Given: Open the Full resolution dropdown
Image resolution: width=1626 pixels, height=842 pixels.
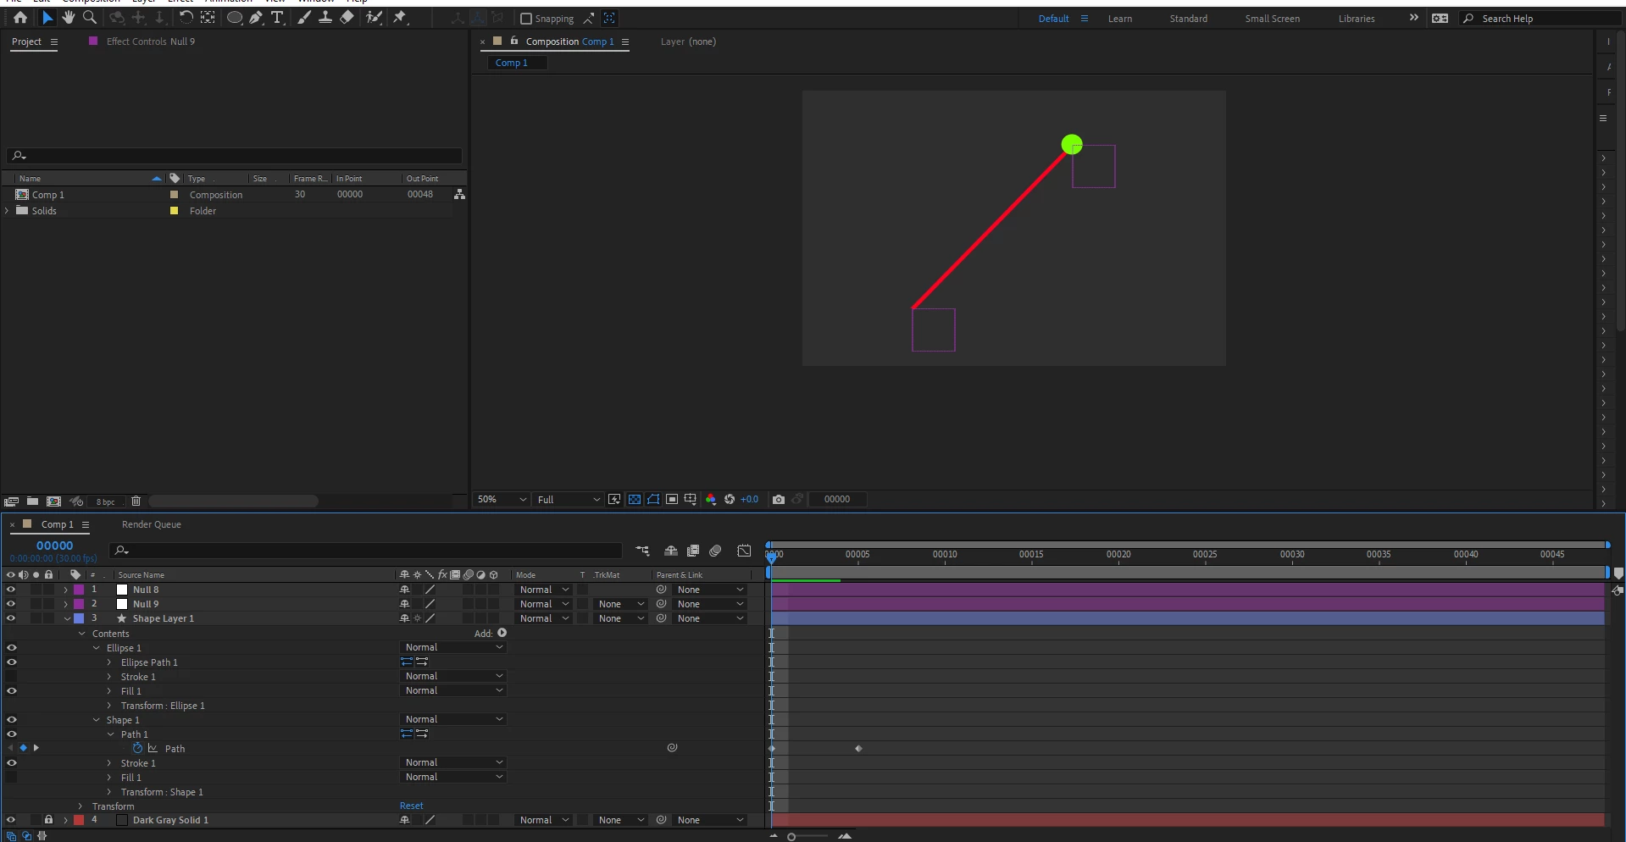Looking at the screenshot, I should pos(568,500).
